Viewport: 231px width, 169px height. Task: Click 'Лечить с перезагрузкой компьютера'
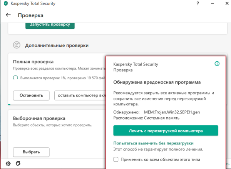coord(166,131)
